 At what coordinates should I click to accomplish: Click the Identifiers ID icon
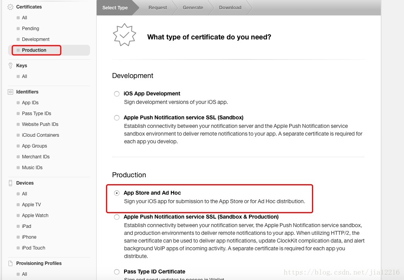(x=10, y=92)
